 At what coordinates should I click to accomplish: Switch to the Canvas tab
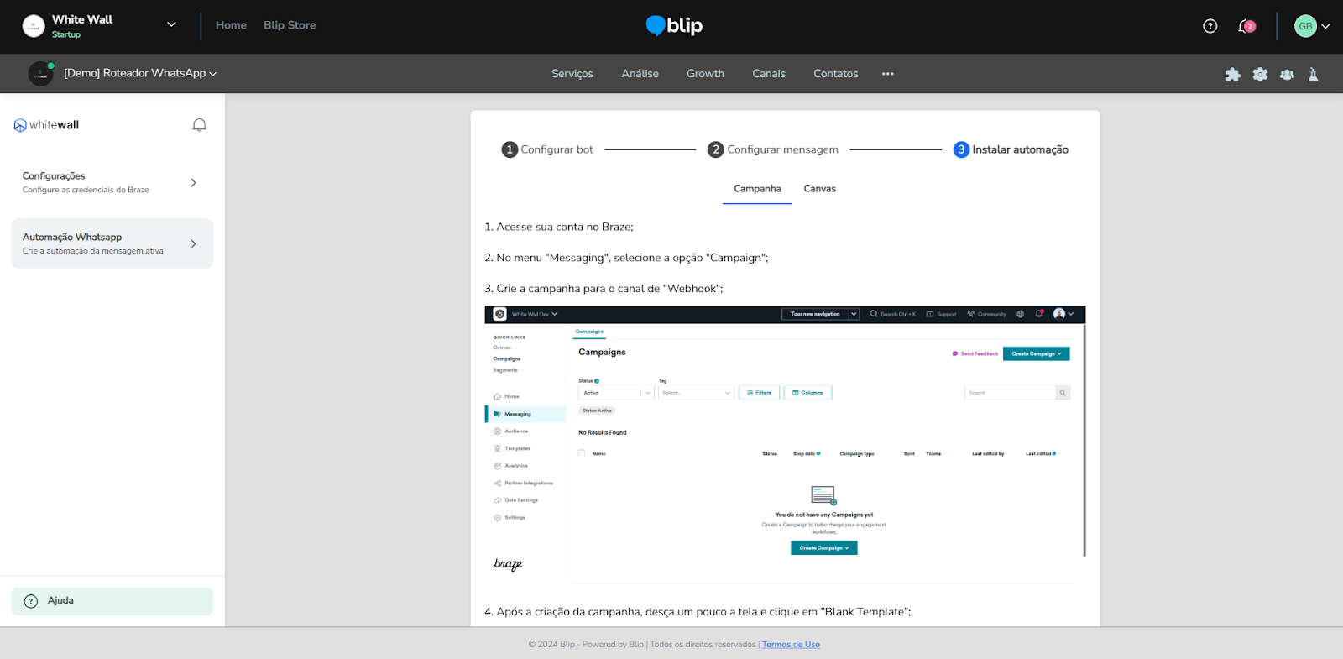pyautogui.click(x=819, y=189)
